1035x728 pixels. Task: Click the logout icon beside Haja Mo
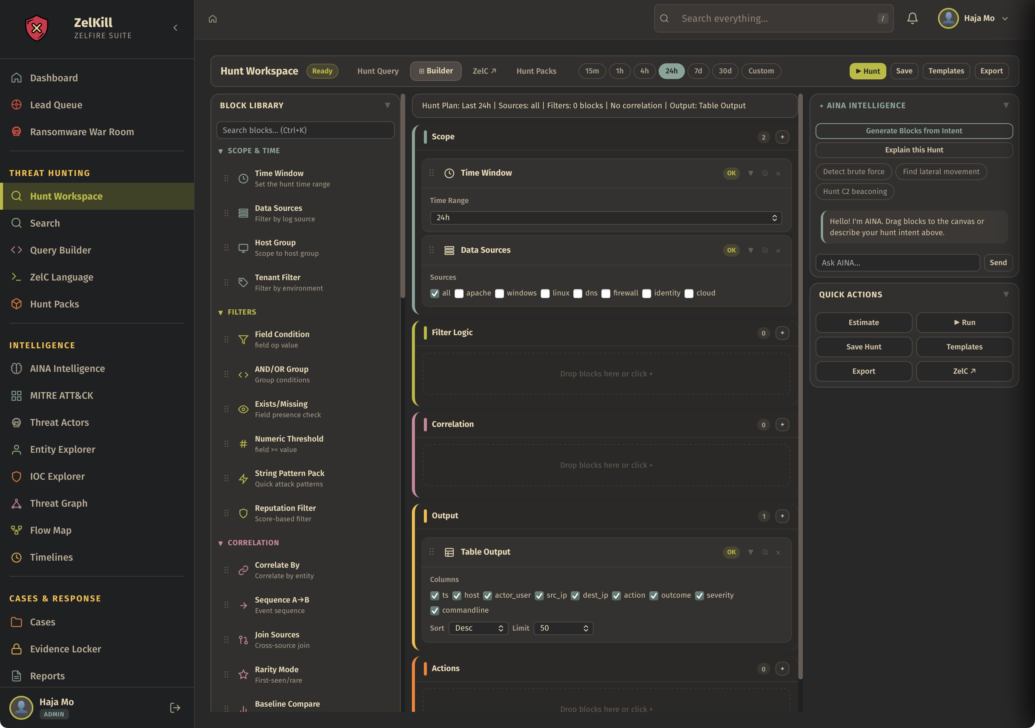175,707
